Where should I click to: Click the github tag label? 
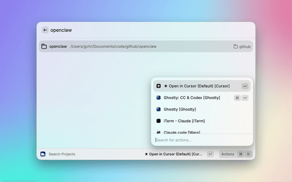click(245, 46)
